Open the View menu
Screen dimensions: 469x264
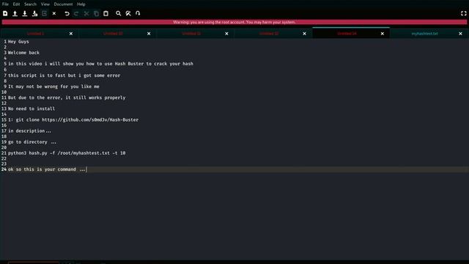pos(45,4)
